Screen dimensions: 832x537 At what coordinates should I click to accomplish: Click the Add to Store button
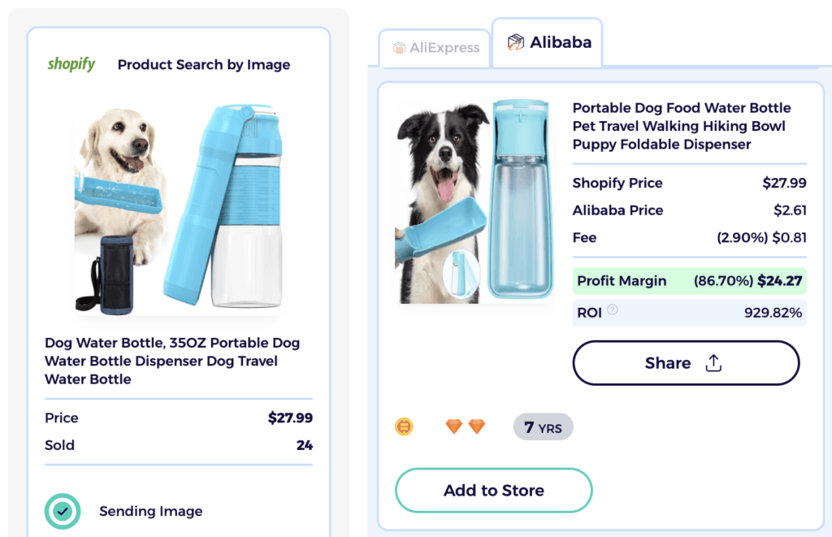(493, 490)
